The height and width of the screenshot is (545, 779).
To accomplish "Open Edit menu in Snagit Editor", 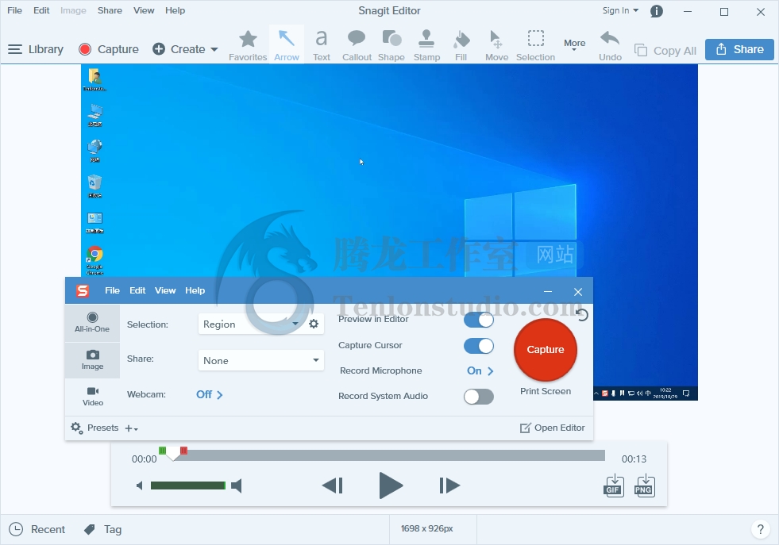I will (41, 10).
